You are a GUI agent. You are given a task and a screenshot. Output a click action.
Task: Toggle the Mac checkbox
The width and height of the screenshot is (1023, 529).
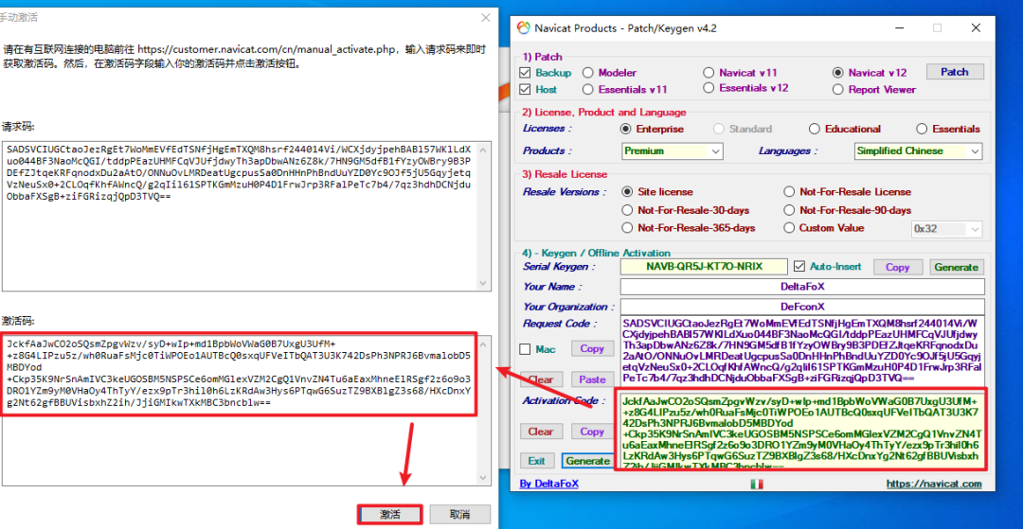point(525,349)
